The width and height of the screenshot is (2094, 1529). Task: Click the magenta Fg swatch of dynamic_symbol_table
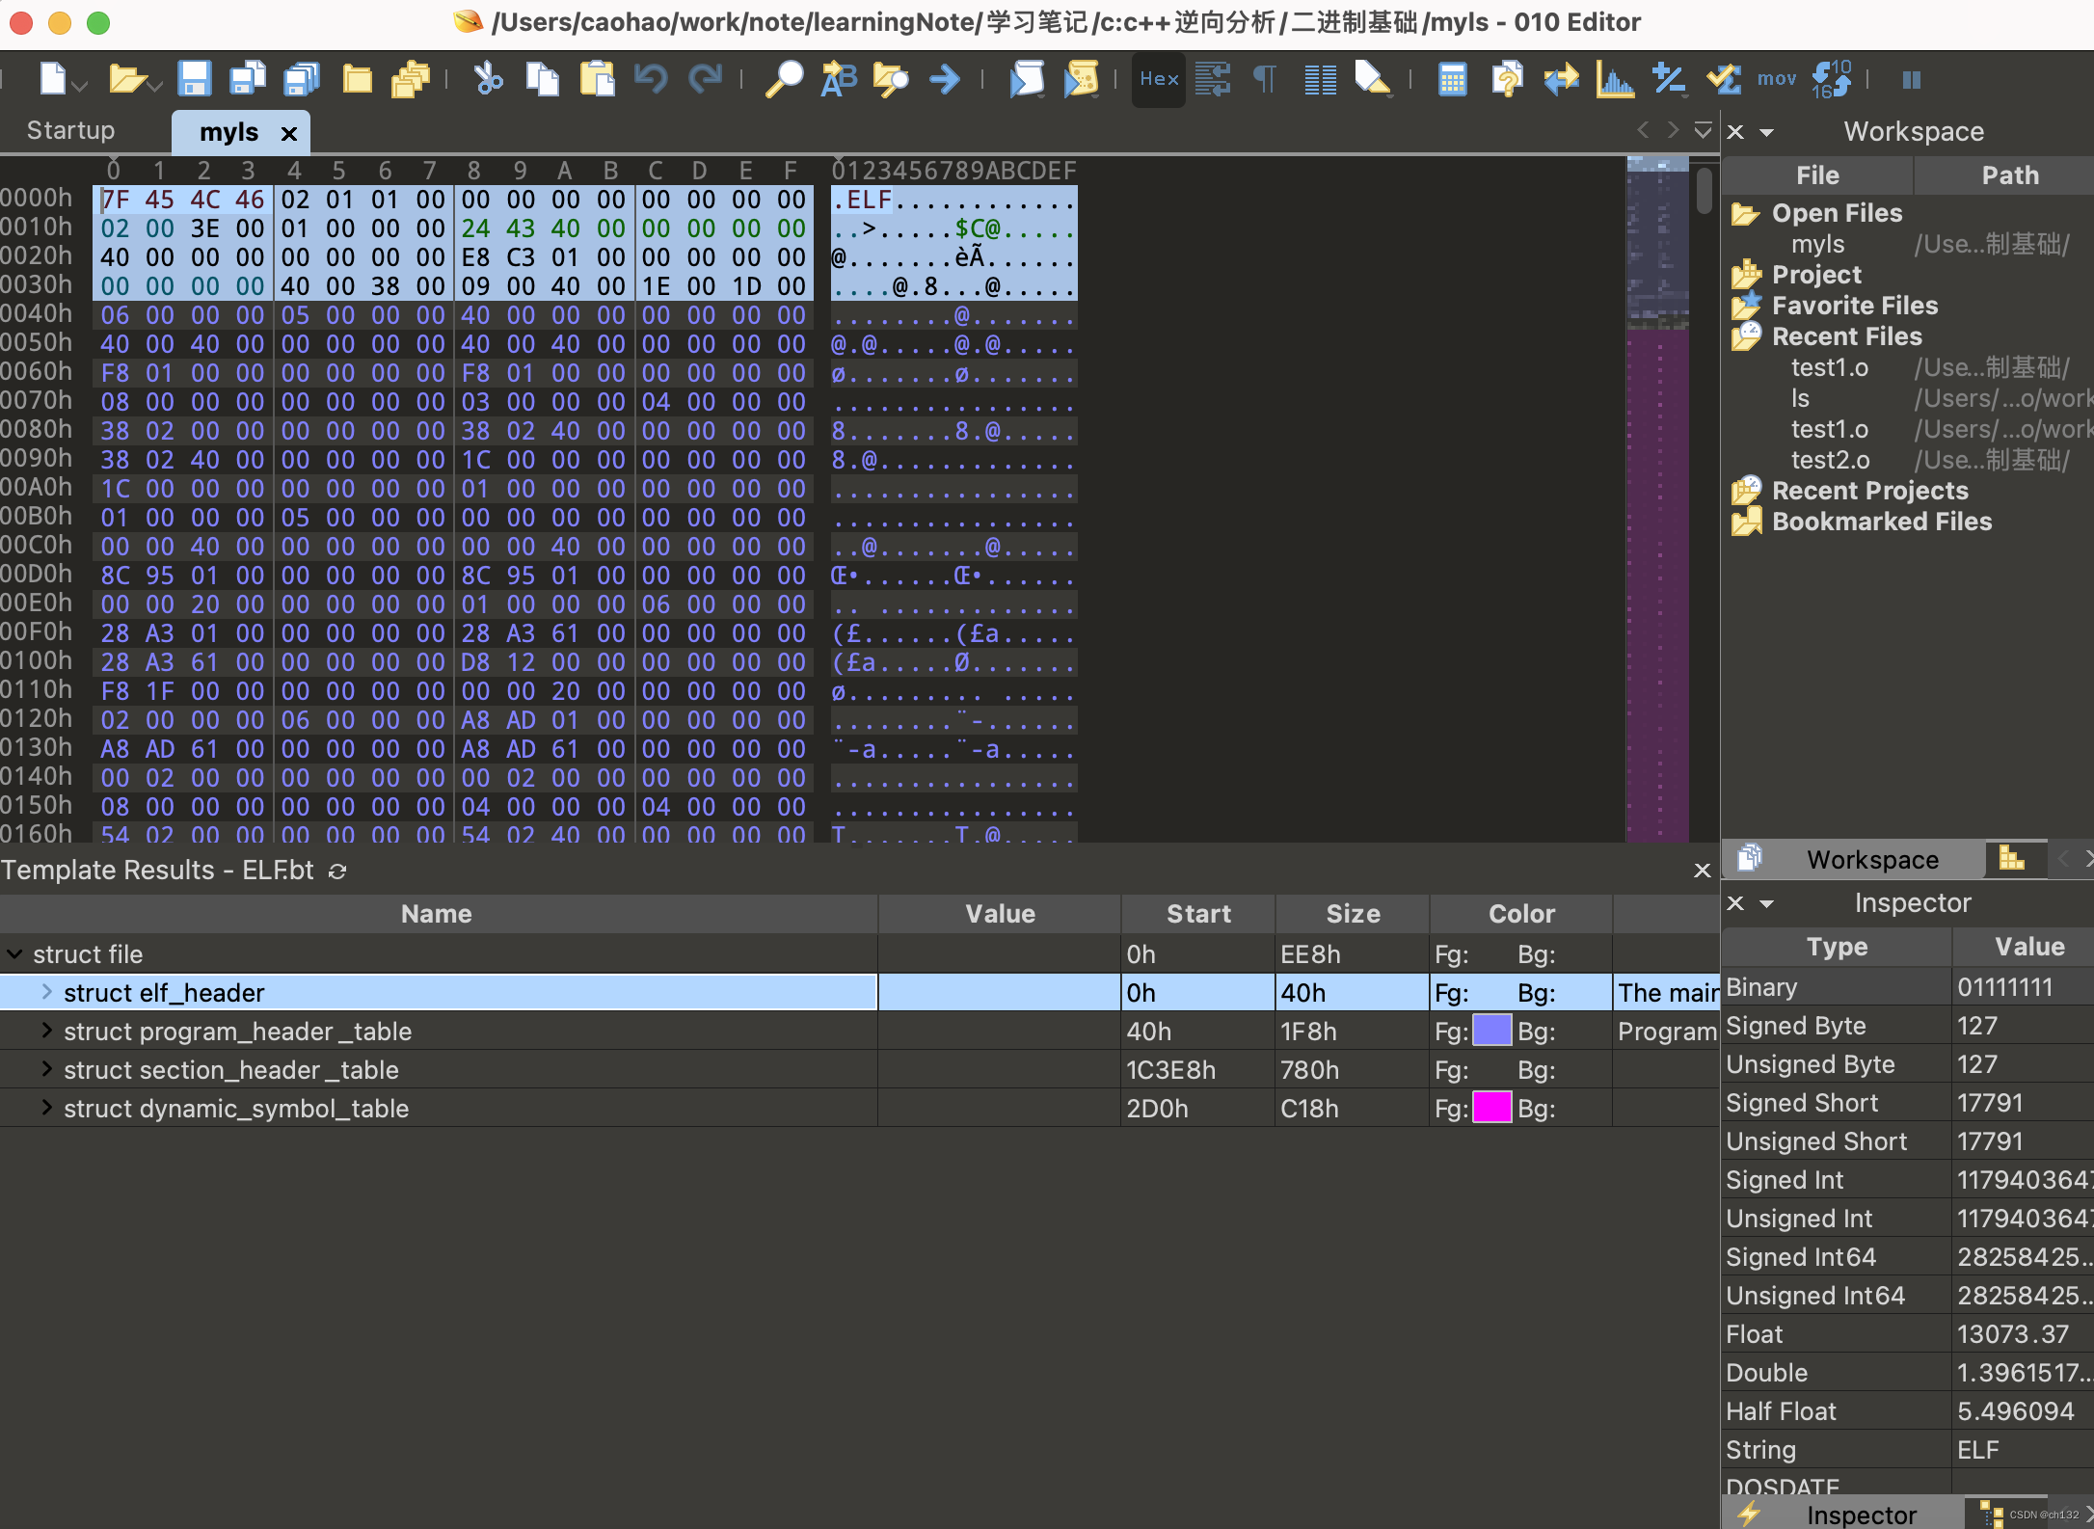pos(1491,1108)
